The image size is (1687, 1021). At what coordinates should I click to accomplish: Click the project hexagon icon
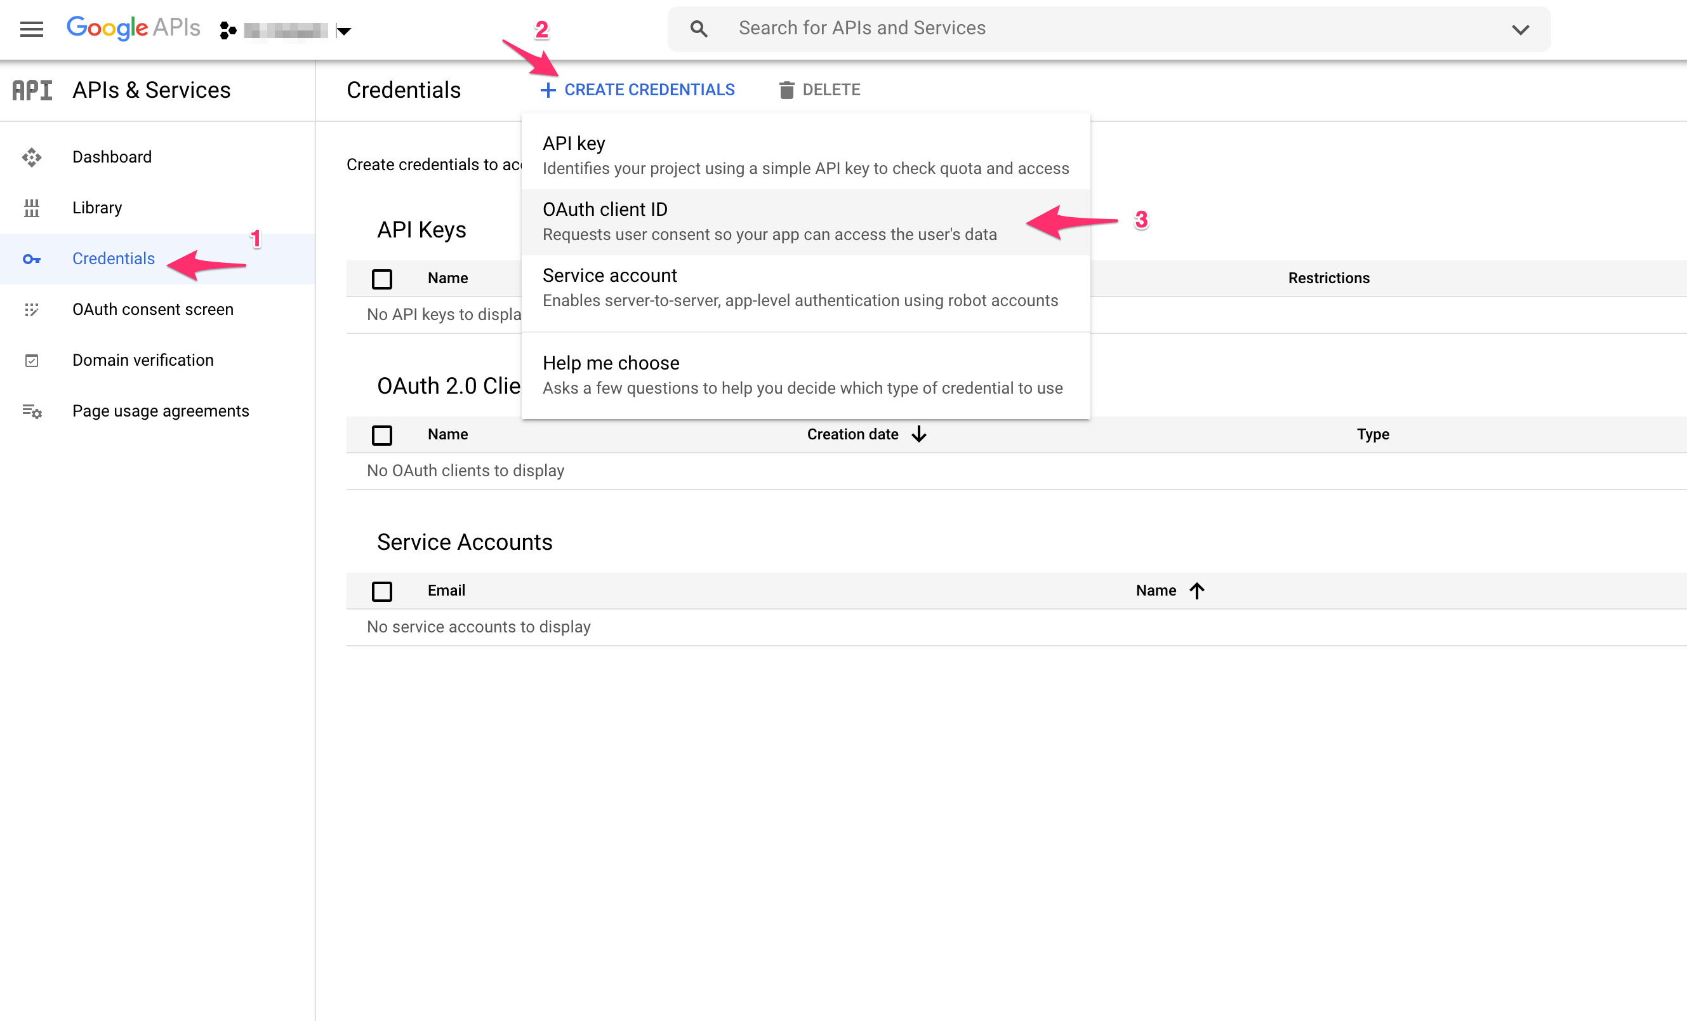coord(227,30)
